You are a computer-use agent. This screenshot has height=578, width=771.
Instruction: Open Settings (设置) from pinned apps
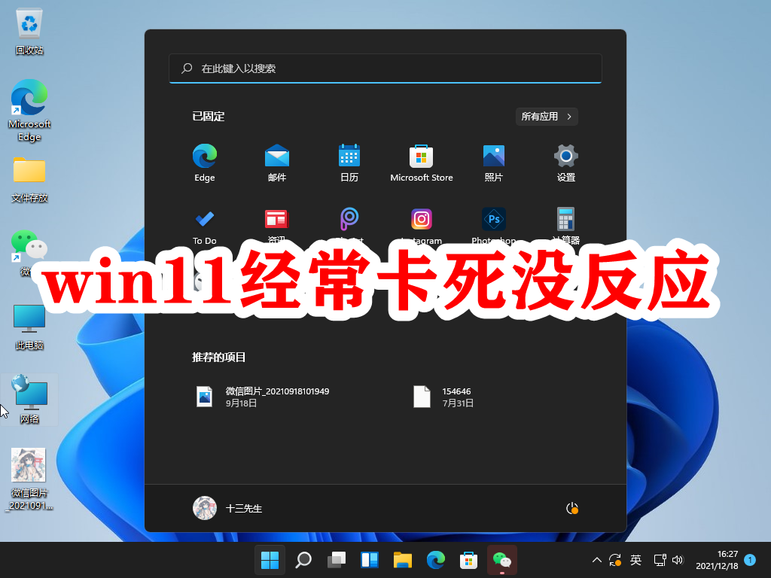(x=566, y=163)
